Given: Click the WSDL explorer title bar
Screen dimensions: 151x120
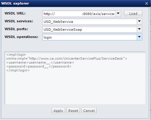Looking at the screenshot, I should point(71,3).
